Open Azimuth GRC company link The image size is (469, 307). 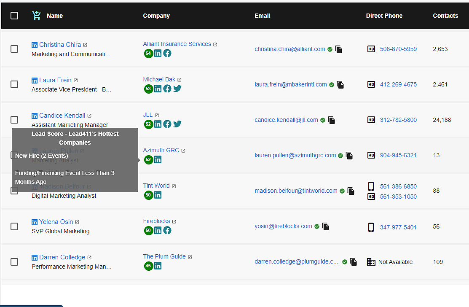(161, 150)
